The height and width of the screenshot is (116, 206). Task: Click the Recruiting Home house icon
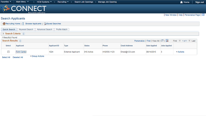4,24
